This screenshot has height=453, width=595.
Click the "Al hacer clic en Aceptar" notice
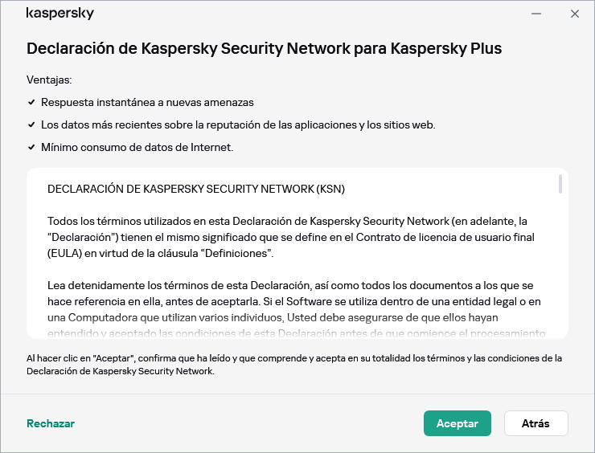293,365
